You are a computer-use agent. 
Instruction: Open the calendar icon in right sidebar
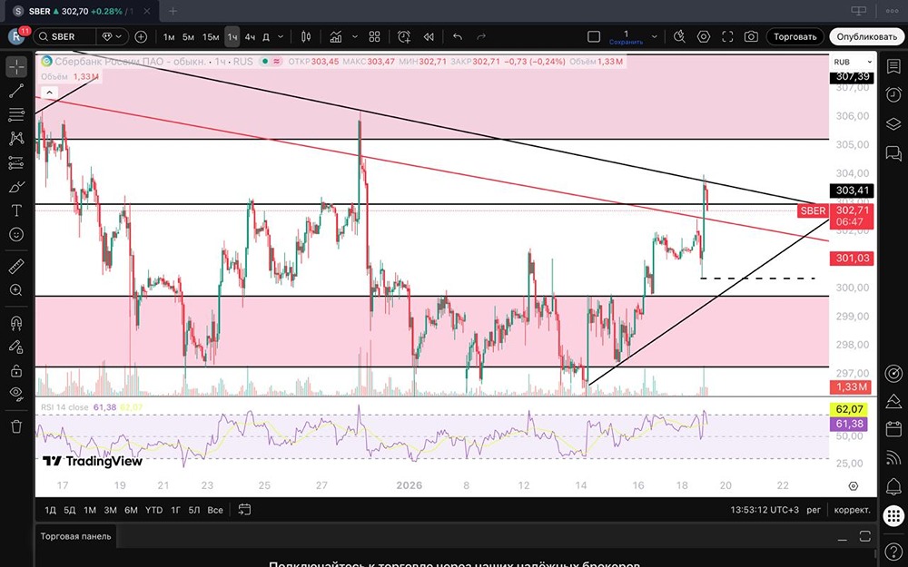[x=893, y=429]
